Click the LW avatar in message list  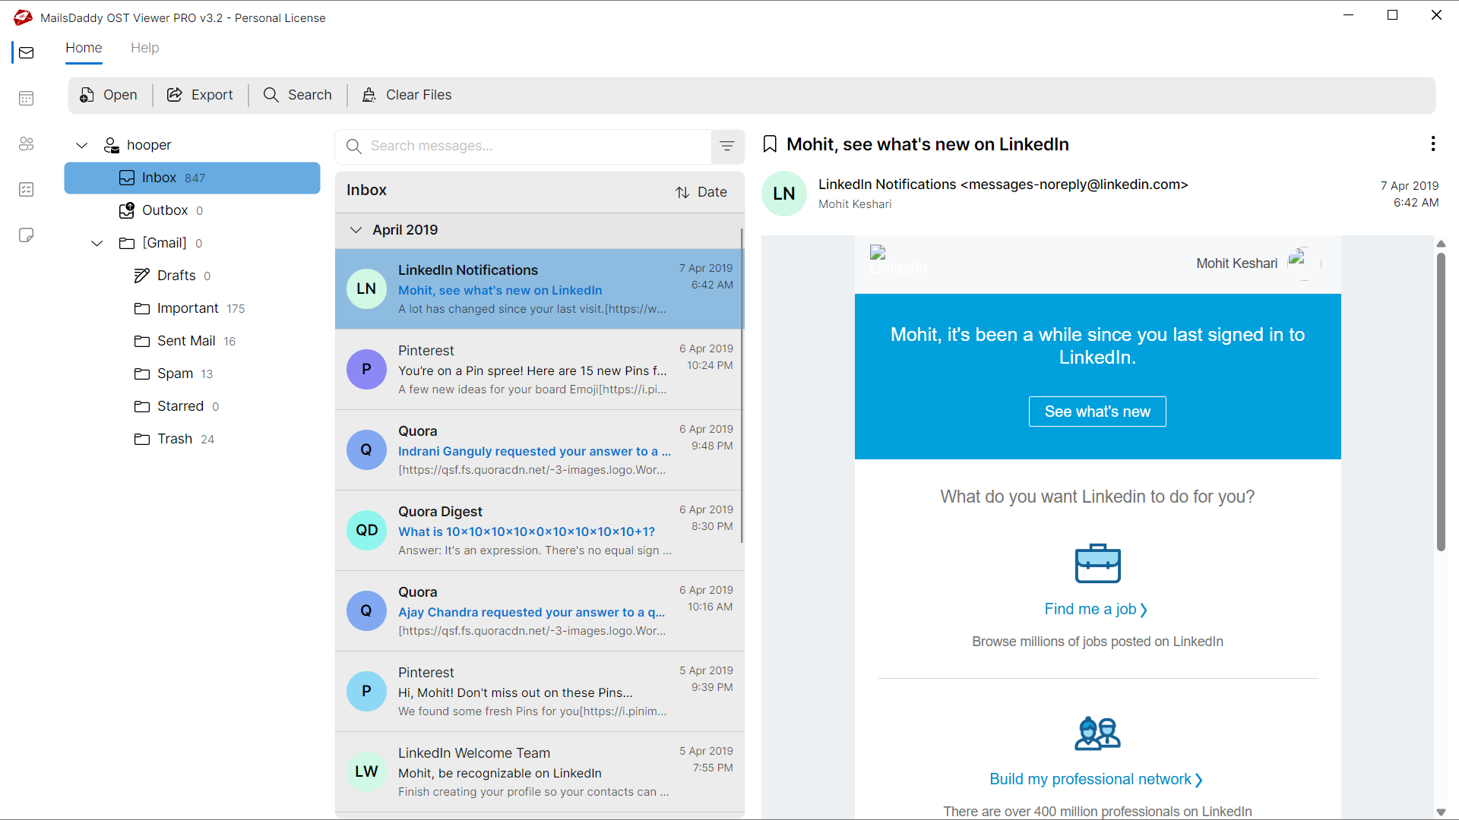(366, 771)
